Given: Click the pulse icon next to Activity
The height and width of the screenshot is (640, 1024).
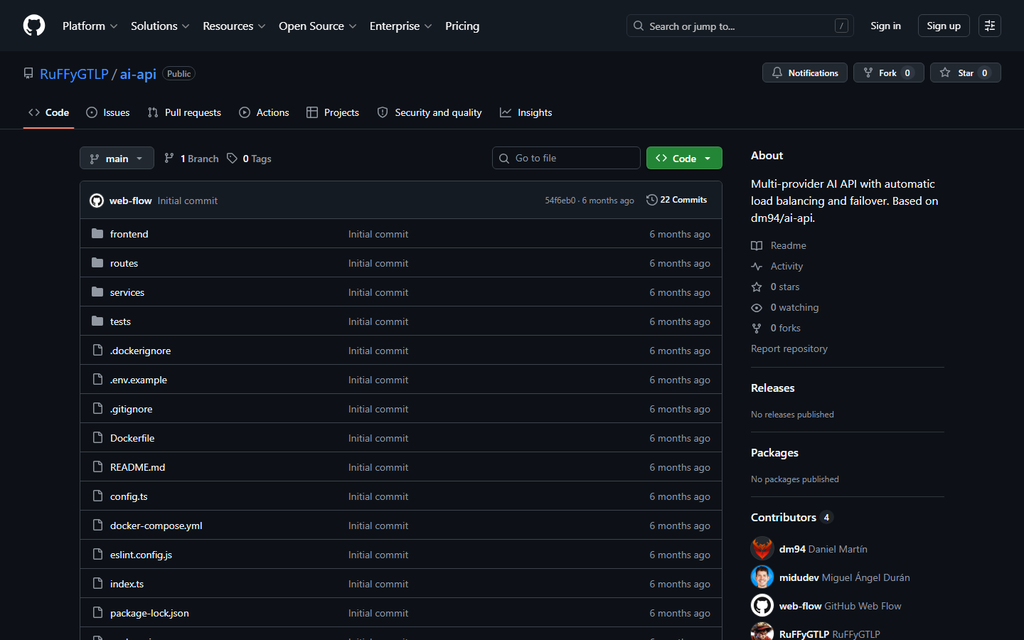Looking at the screenshot, I should click(x=757, y=266).
